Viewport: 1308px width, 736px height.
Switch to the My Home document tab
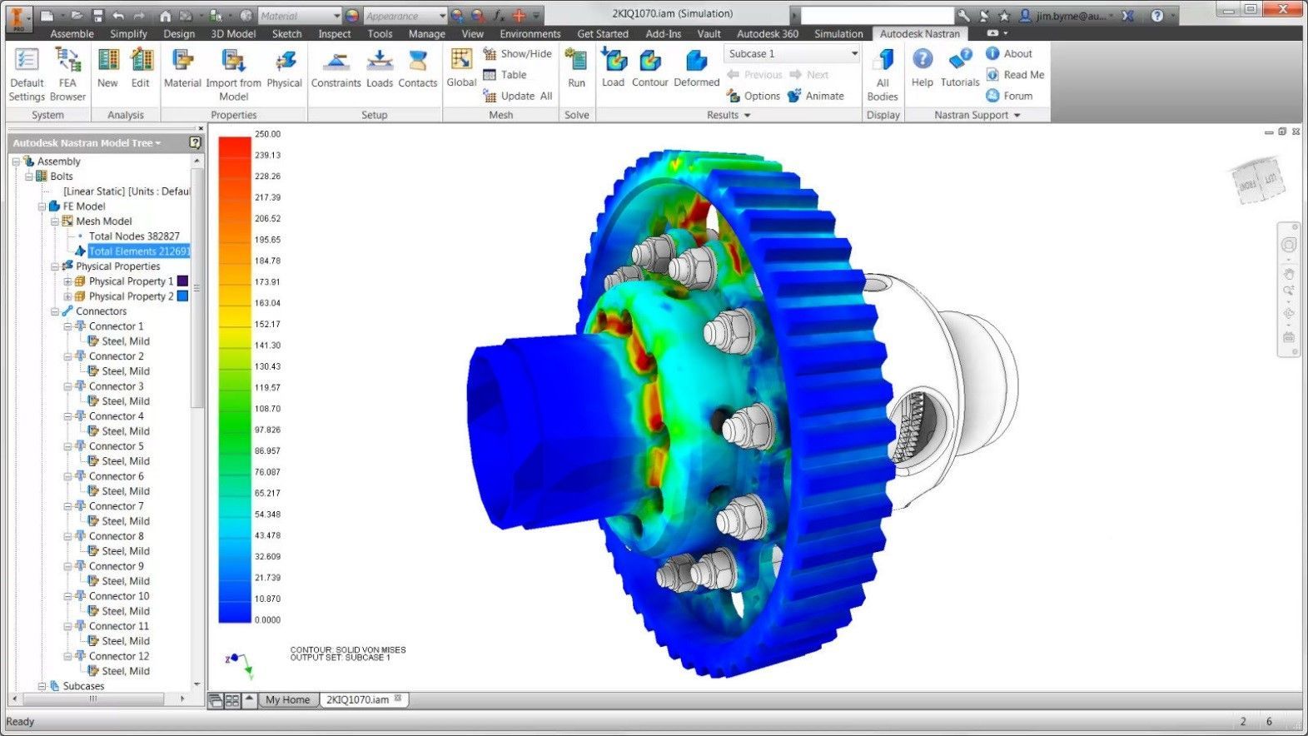pyautogui.click(x=287, y=700)
